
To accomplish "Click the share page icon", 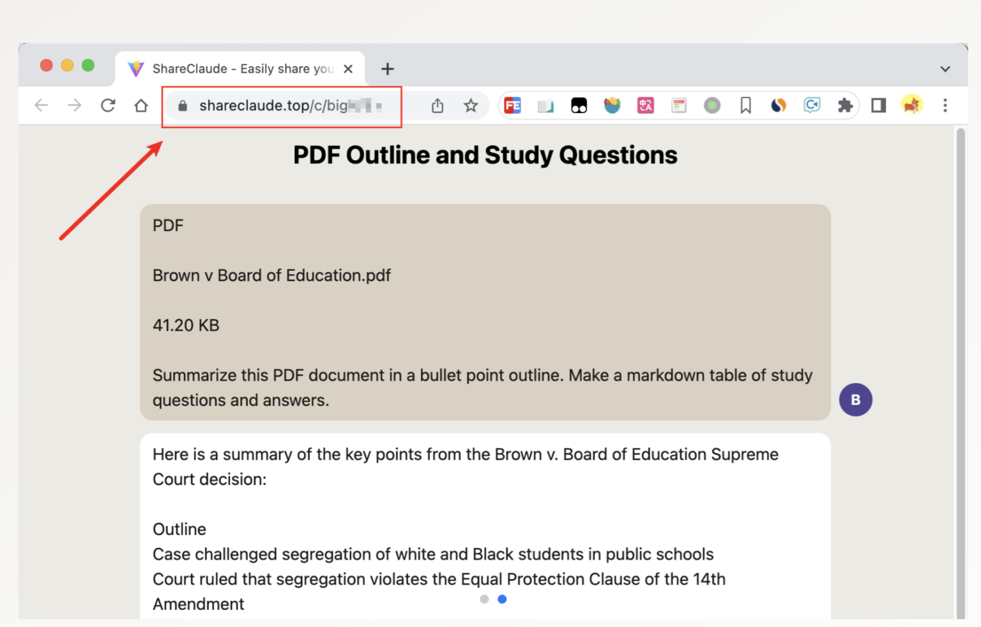I will tap(437, 105).
